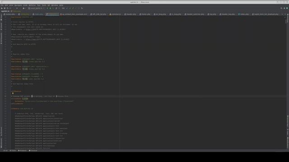This screenshot has width=289, height=162.
Task: Open the run configuration dropdown
Action: point(36,8)
